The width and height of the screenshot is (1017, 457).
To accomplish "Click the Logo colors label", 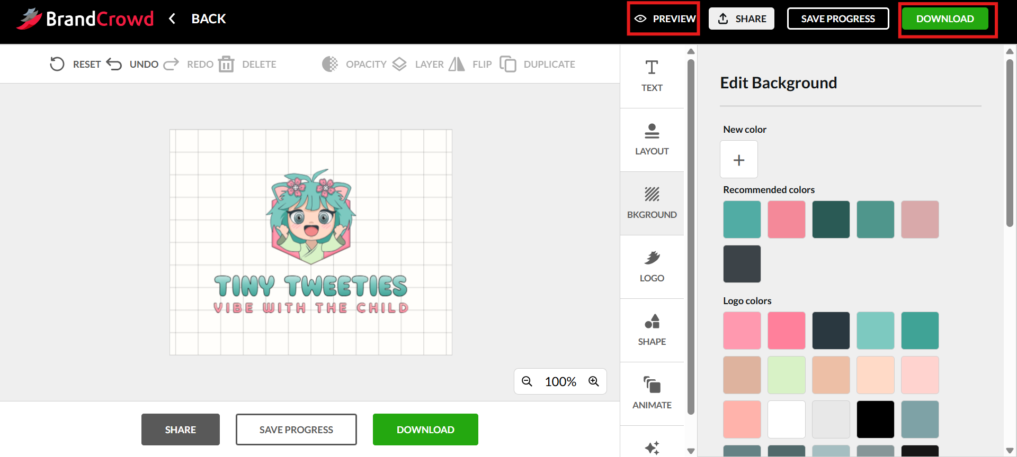I will 747,301.
